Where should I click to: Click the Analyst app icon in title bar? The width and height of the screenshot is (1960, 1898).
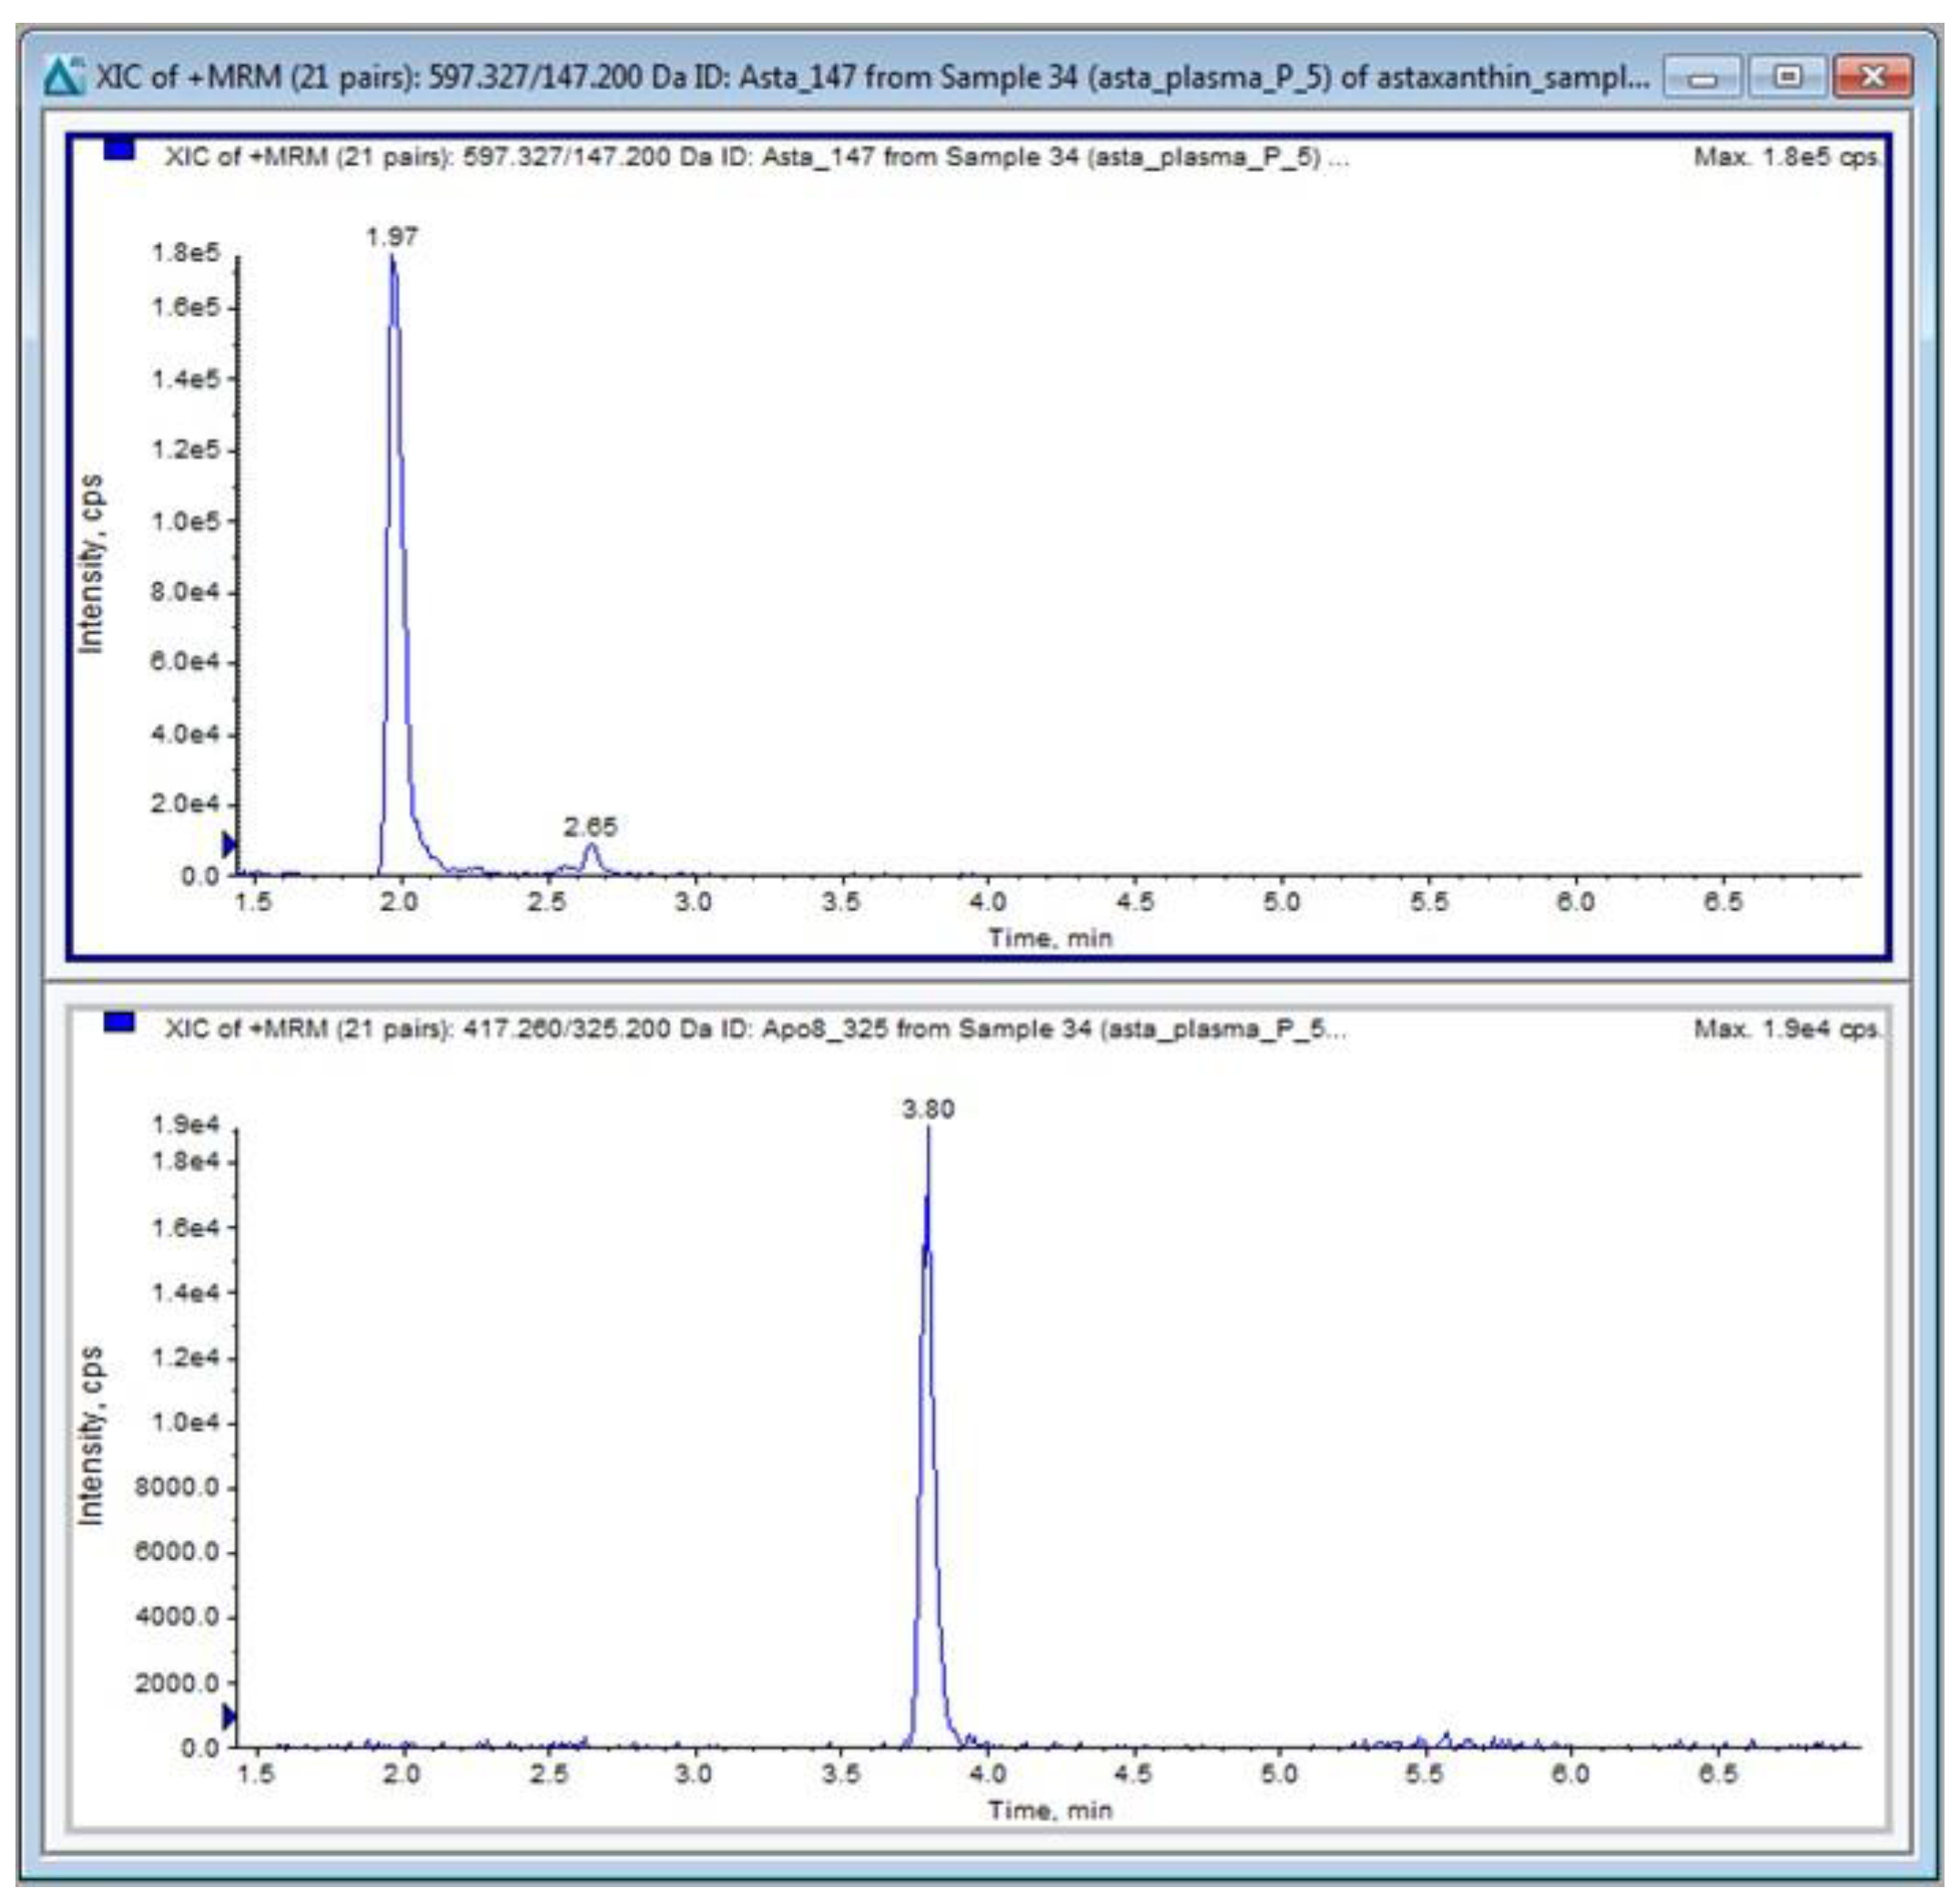tap(64, 77)
